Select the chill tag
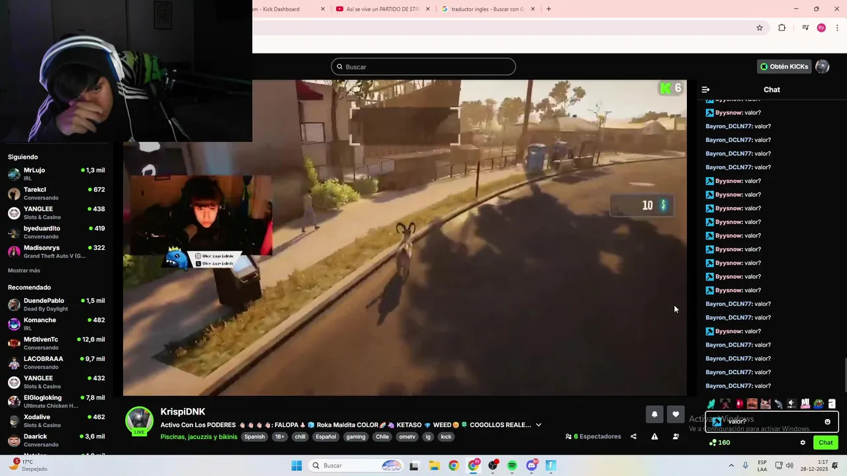The height and width of the screenshot is (476, 847). (x=300, y=437)
